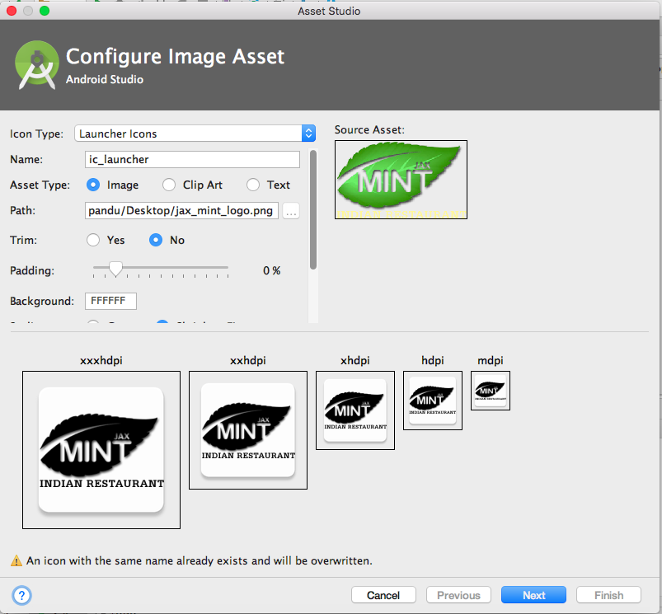Image resolution: width=662 pixels, height=614 pixels.
Task: Select the hdpi icon preview
Action: pos(433,400)
